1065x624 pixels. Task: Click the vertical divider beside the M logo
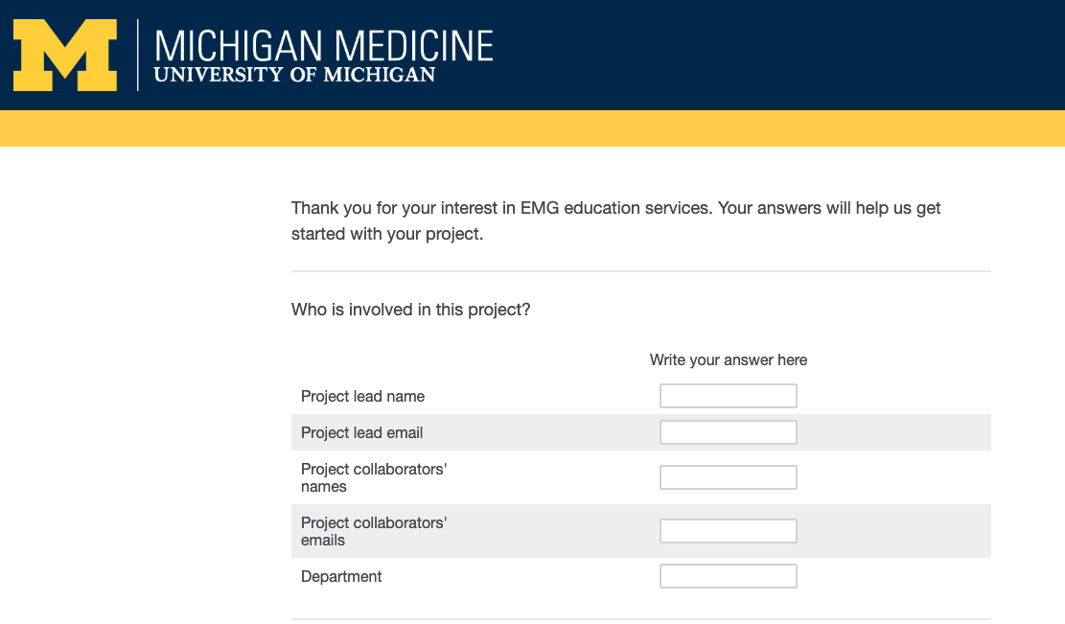click(x=138, y=55)
